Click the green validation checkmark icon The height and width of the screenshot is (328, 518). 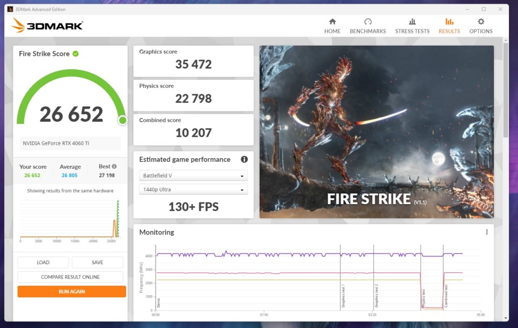click(x=76, y=54)
